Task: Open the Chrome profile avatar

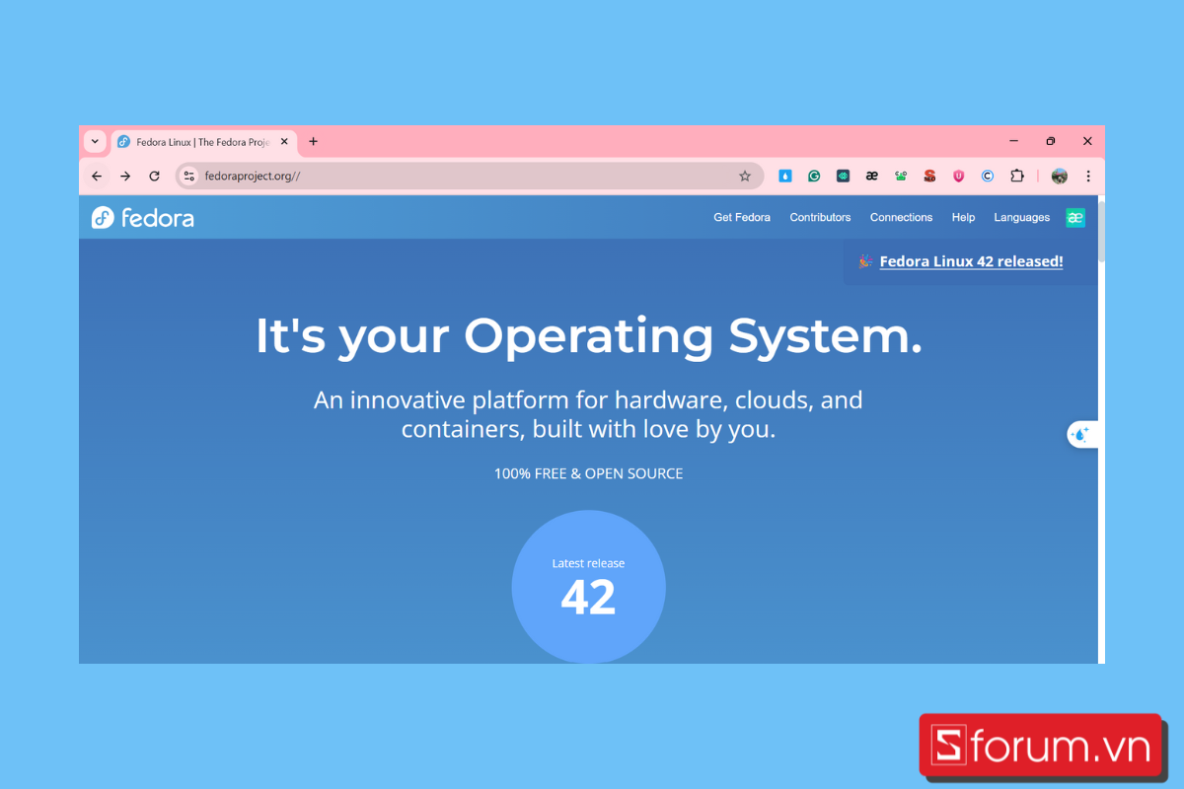Action: pos(1060,176)
